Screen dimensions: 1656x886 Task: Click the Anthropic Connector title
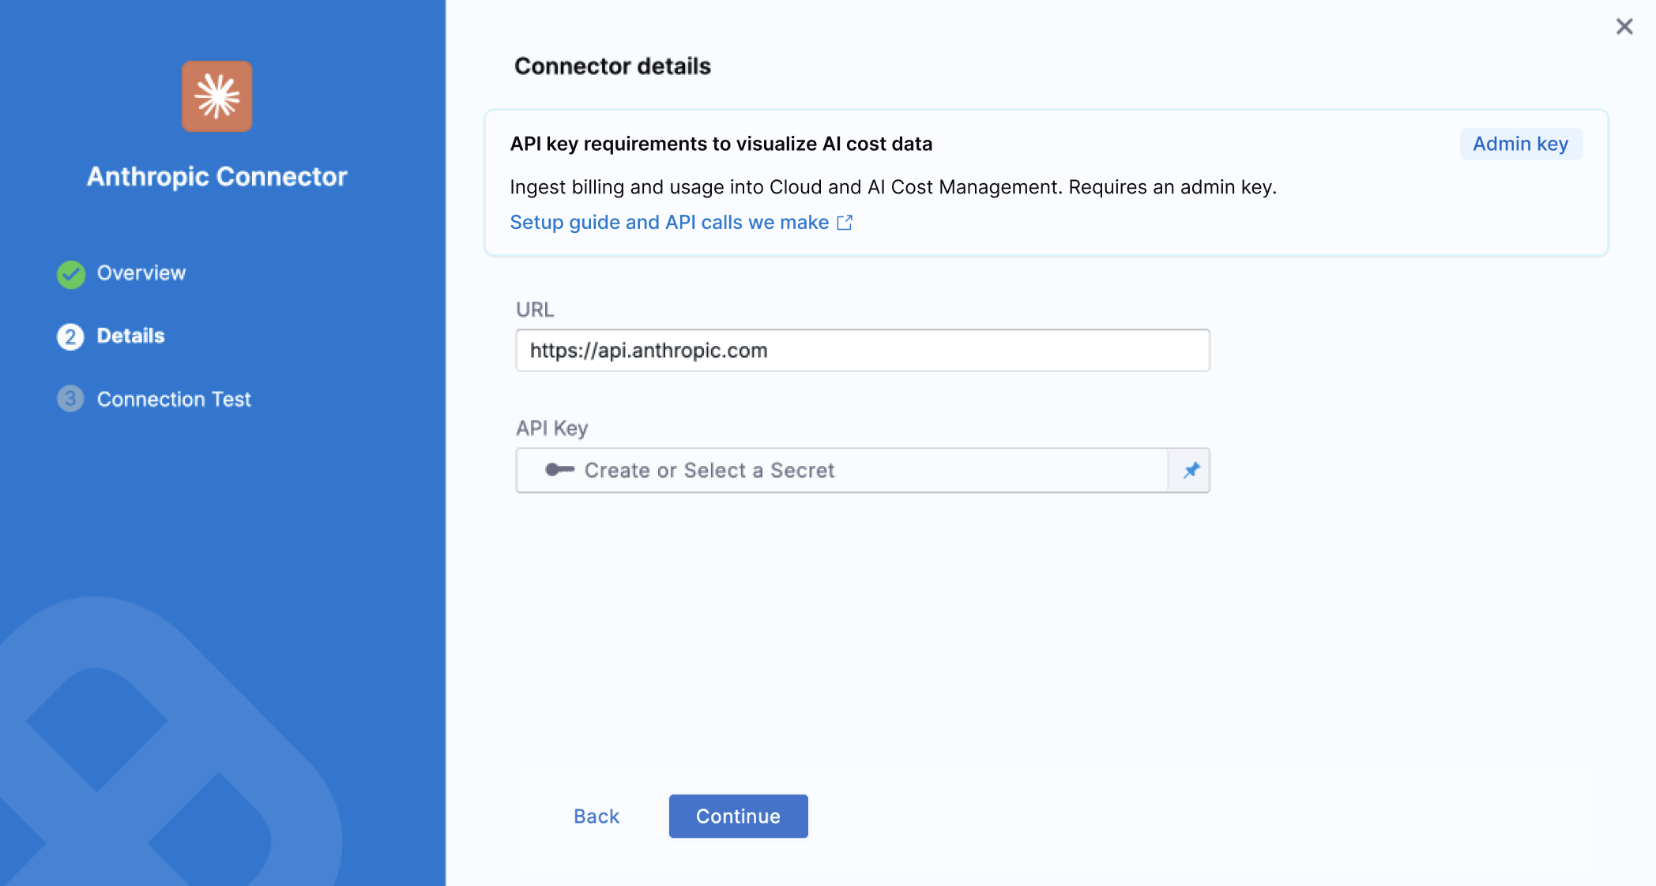[x=217, y=176]
